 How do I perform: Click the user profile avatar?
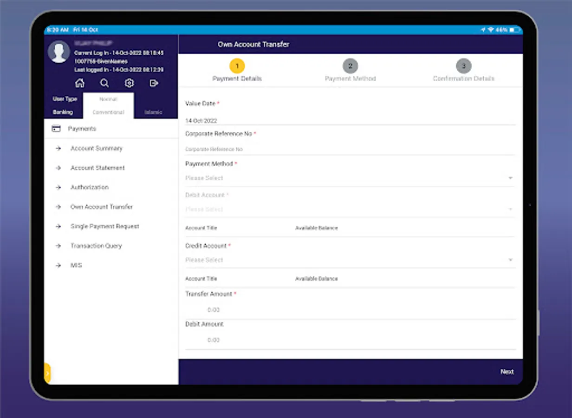coord(59,52)
